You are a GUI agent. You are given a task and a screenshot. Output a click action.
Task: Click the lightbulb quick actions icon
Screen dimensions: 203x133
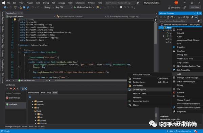[x=15, y=20]
